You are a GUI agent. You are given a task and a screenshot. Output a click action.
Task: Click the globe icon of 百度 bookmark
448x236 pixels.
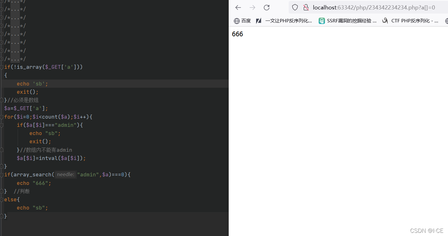point(237,21)
